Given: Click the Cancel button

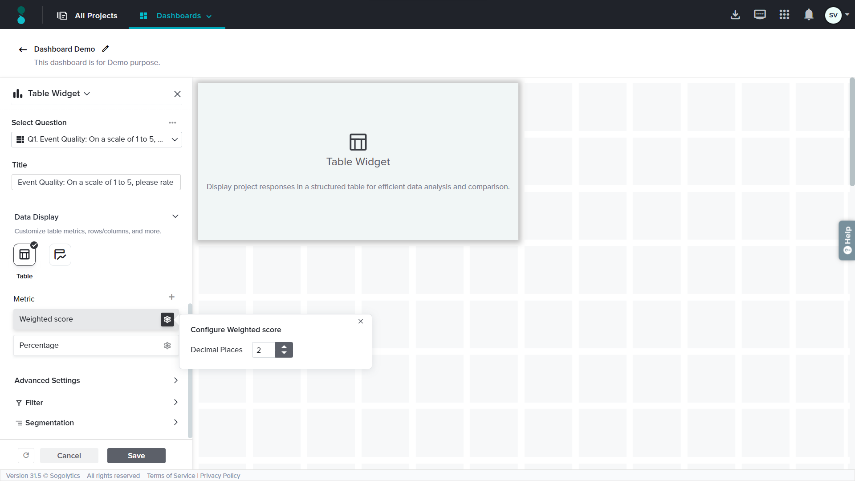Looking at the screenshot, I should [69, 456].
